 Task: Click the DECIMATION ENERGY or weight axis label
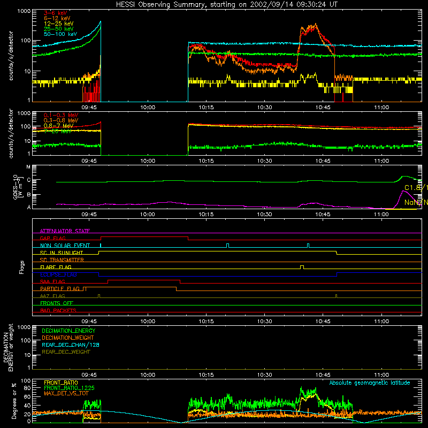8,347
